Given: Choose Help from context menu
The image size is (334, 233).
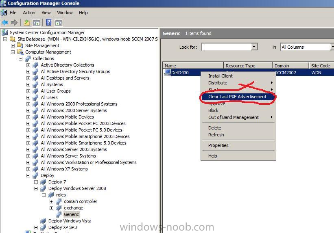Looking at the screenshot, I should pyautogui.click(x=238, y=156).
